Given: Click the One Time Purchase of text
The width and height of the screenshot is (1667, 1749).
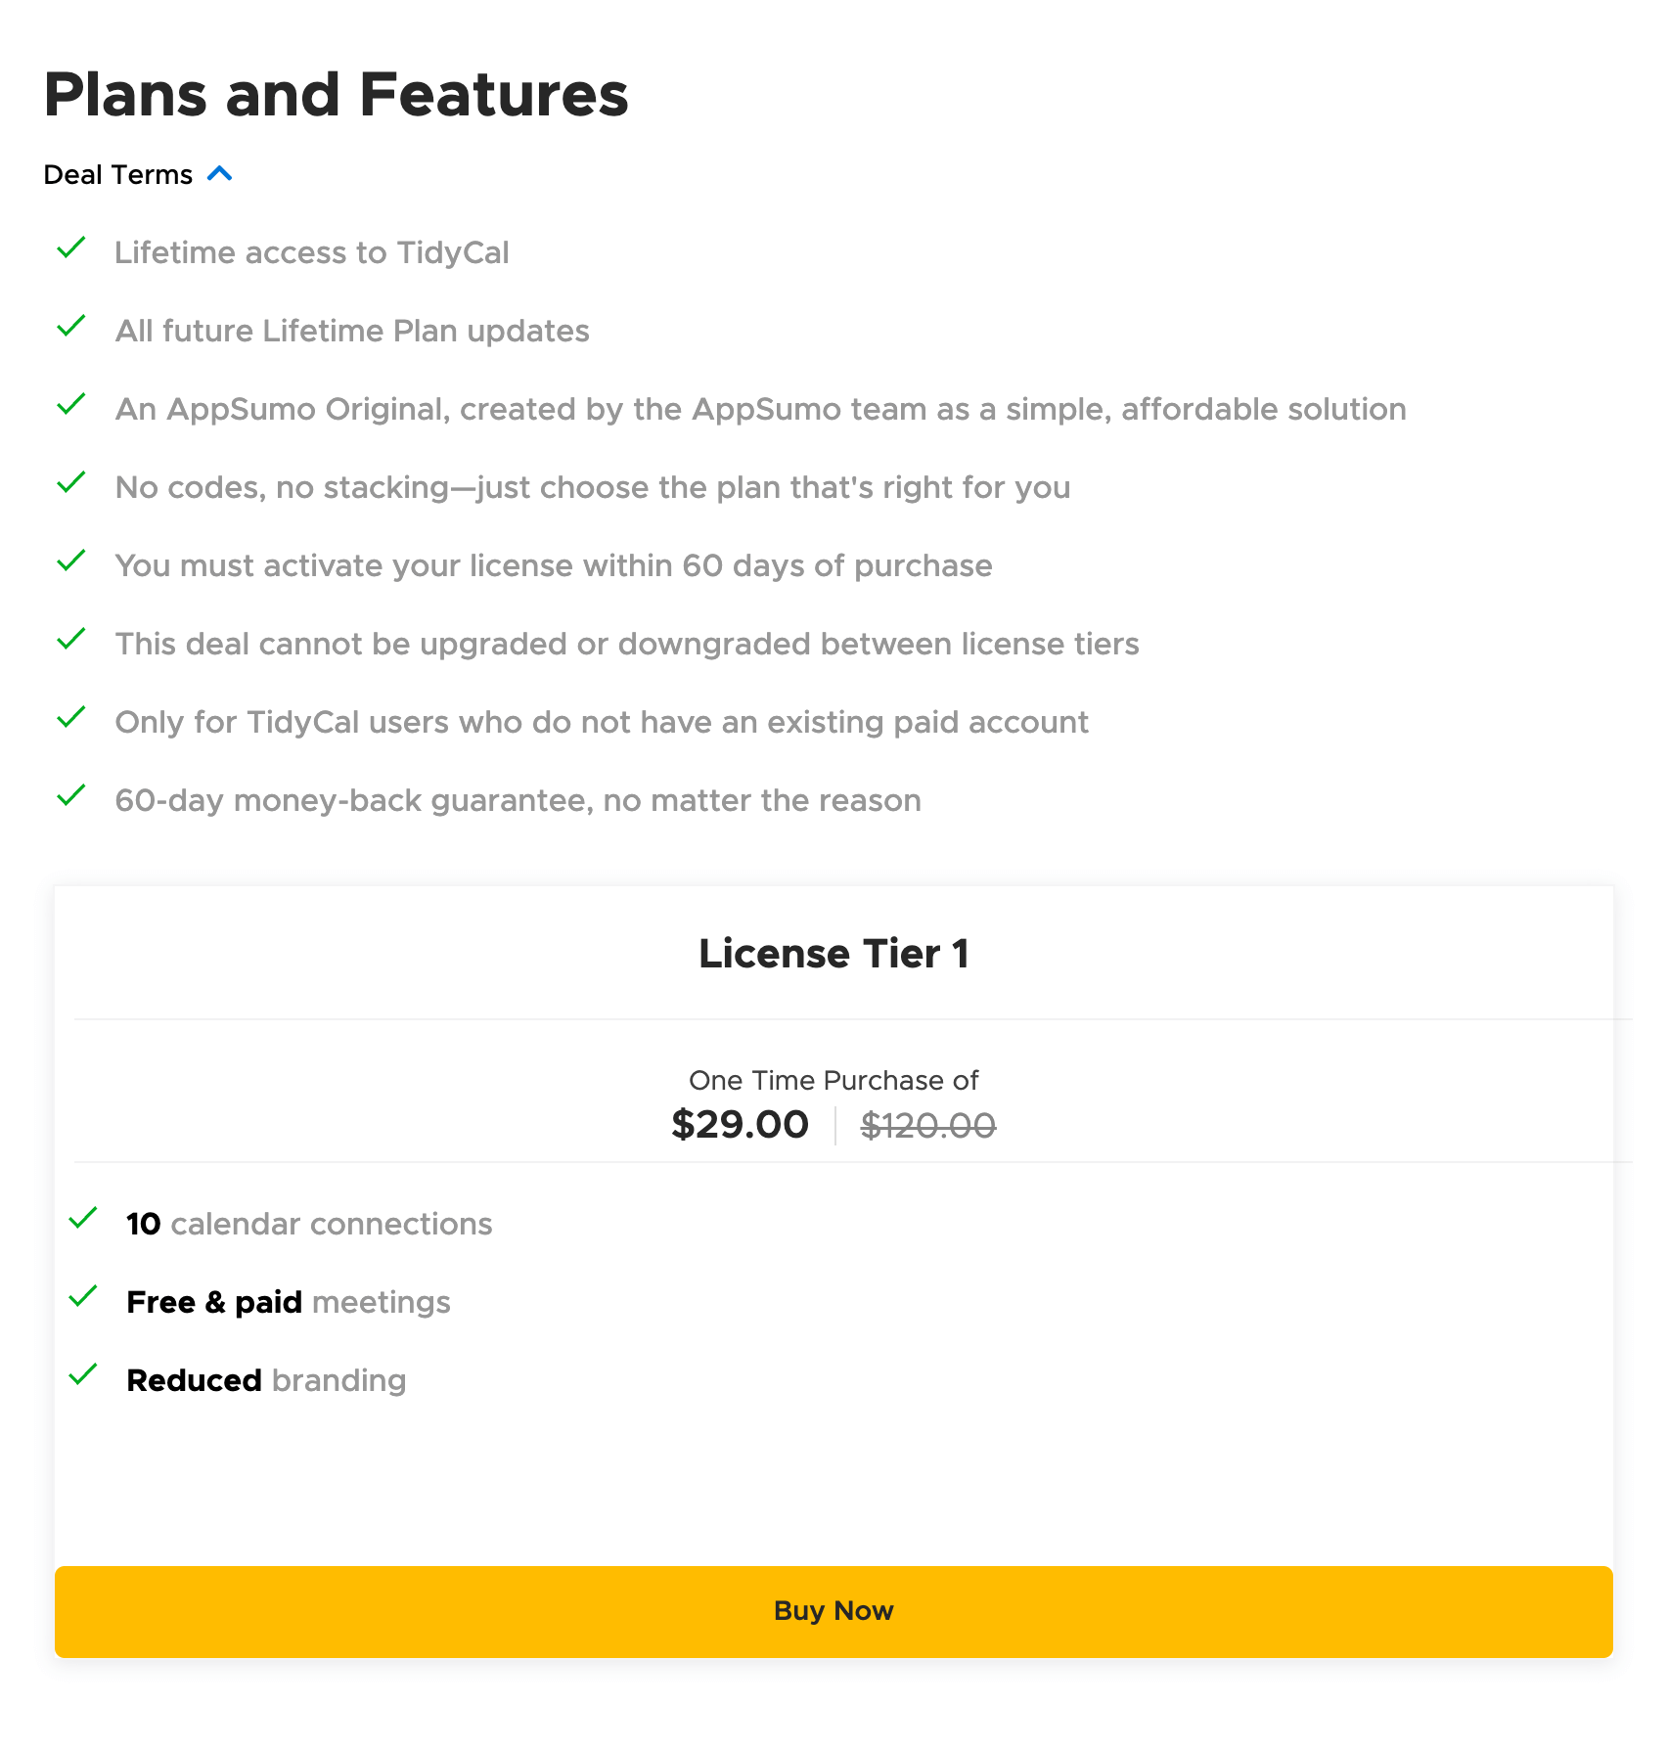Looking at the screenshot, I should (833, 1080).
